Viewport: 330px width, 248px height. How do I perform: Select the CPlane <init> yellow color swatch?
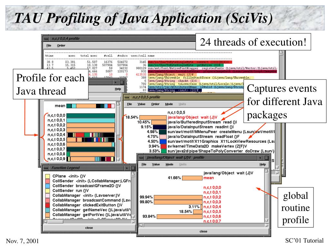[48, 176]
